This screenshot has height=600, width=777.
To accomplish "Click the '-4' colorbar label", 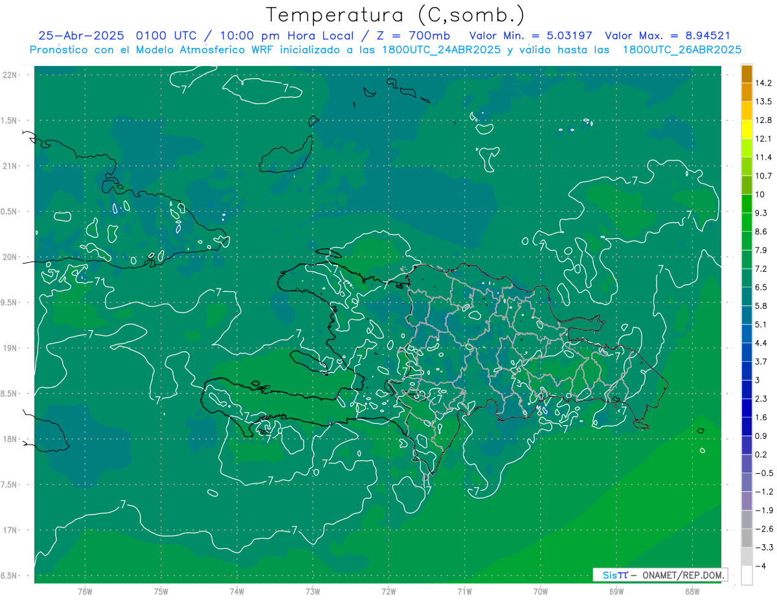I will click(x=761, y=566).
